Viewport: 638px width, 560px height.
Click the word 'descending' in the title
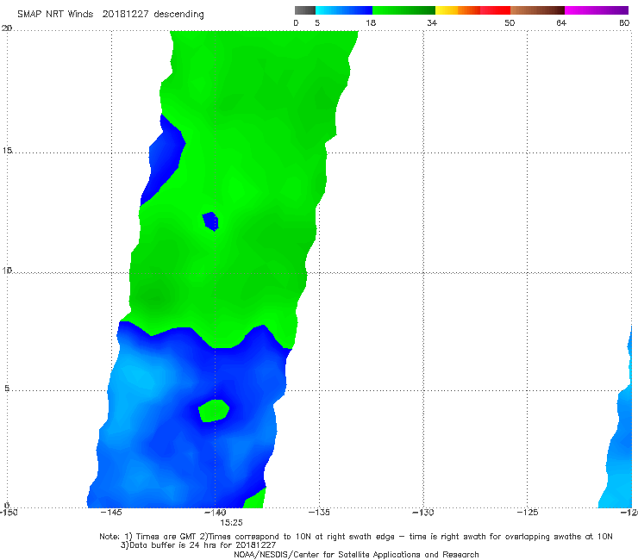[x=179, y=15]
